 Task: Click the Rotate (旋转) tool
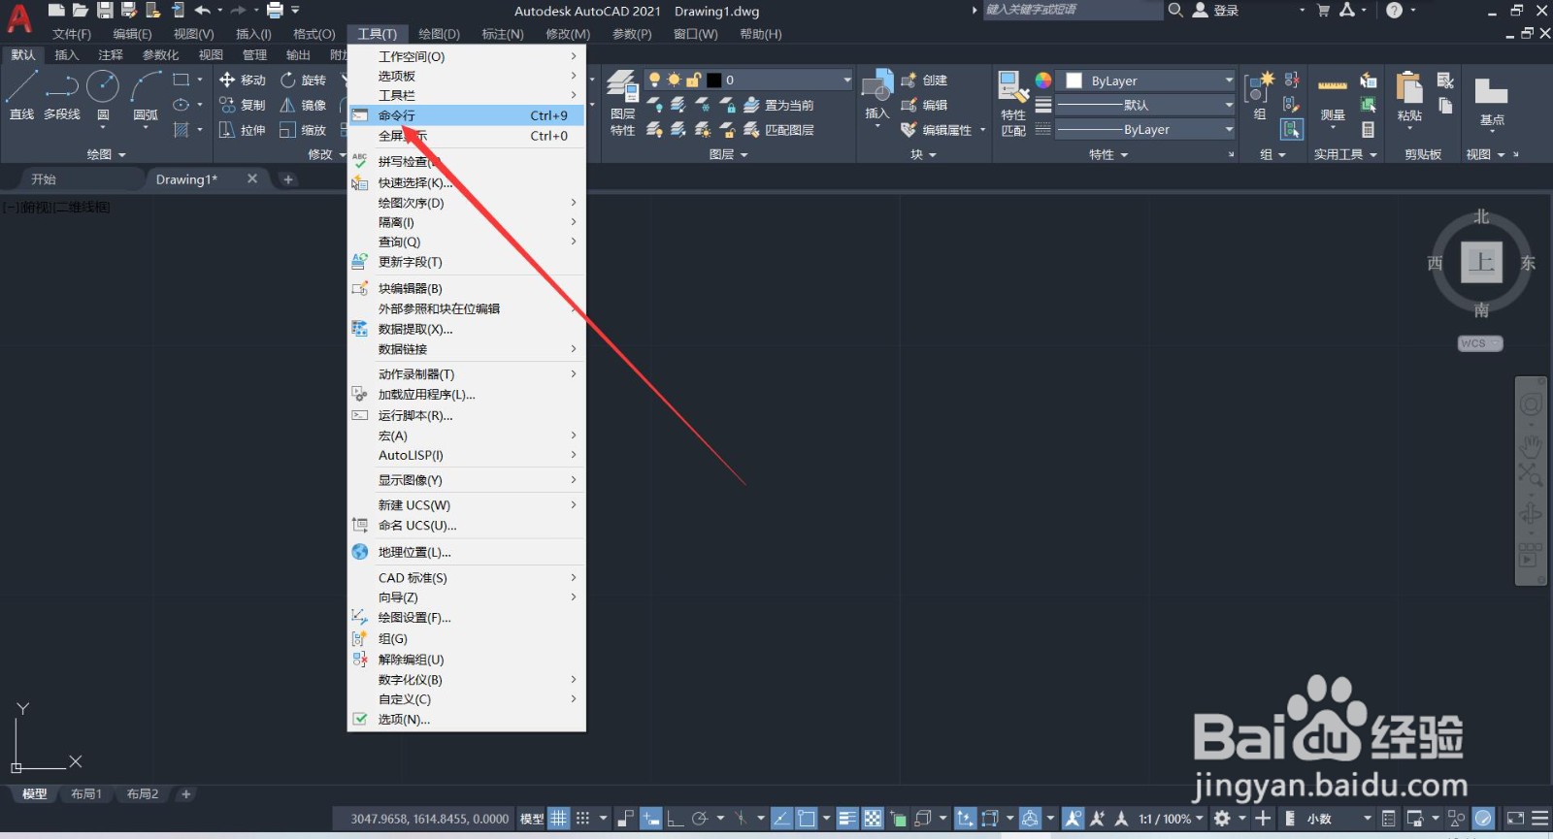(x=304, y=80)
